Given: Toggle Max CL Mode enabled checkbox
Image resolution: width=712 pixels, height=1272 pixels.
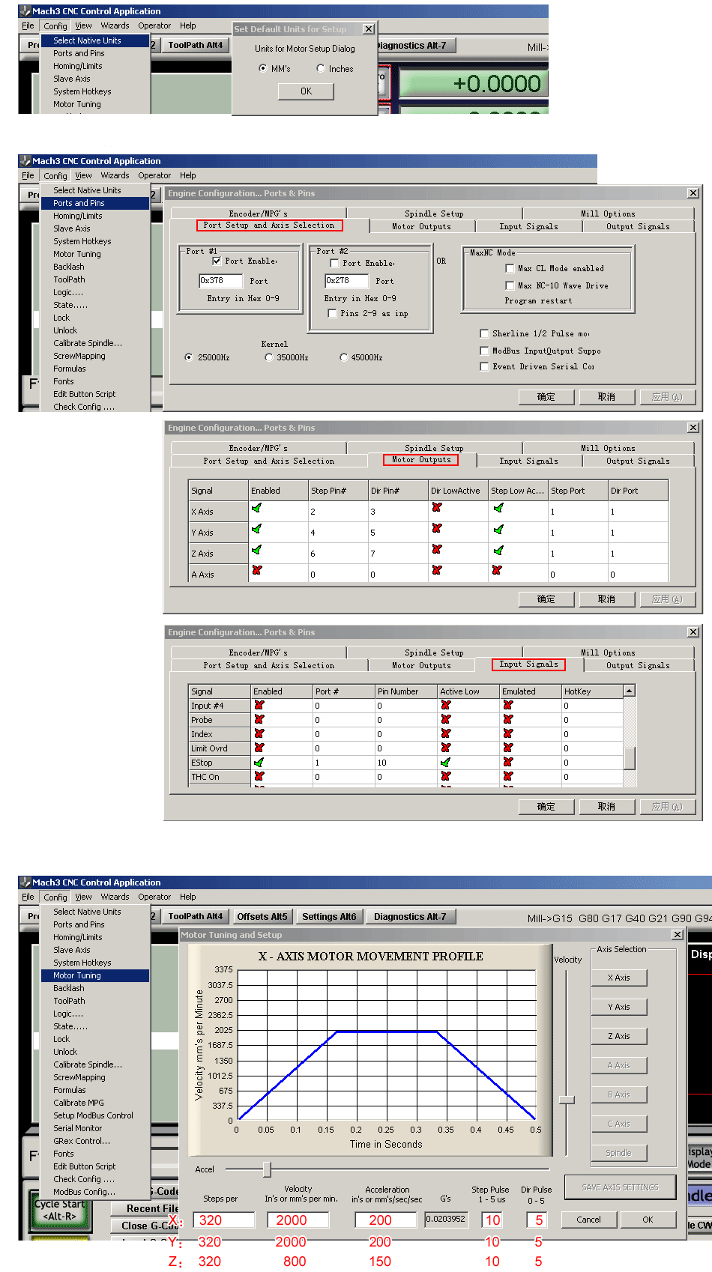Looking at the screenshot, I should pyautogui.click(x=510, y=268).
